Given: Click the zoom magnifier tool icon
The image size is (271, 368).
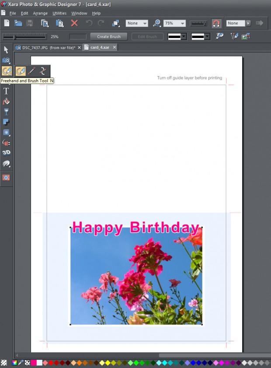Looking at the screenshot, I should click(156, 23).
